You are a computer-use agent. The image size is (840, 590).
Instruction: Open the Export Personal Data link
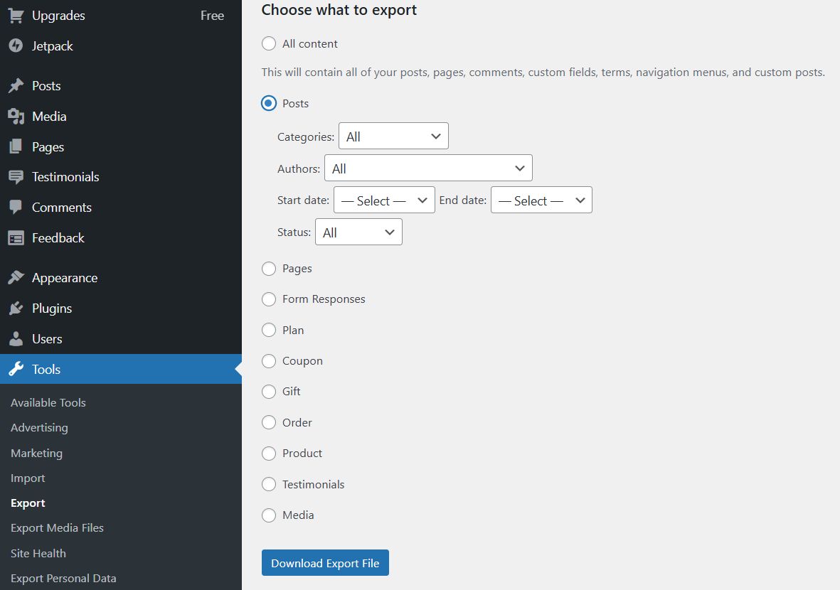(x=63, y=578)
